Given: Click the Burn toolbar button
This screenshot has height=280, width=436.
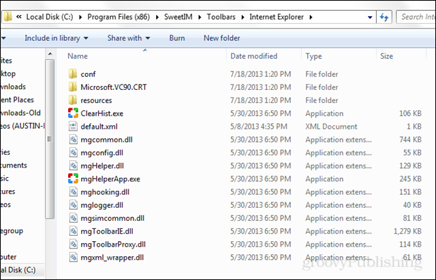Looking at the screenshot, I should [177, 38].
